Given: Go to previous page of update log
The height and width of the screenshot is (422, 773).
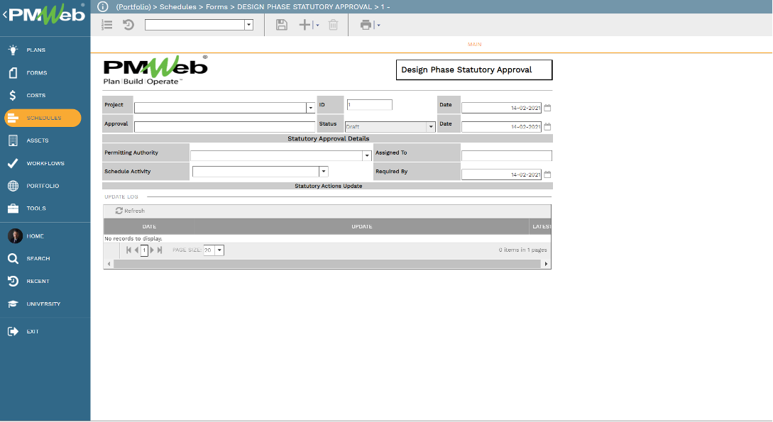Looking at the screenshot, I should [x=136, y=250].
